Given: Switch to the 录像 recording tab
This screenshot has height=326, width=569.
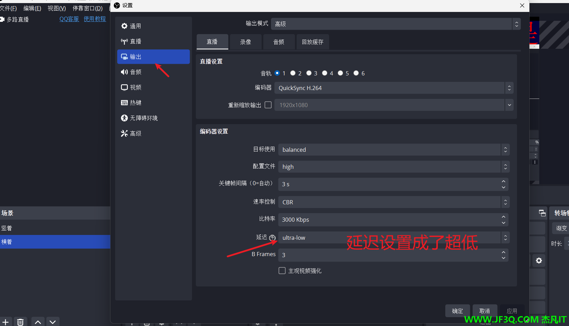Looking at the screenshot, I should 245,42.
